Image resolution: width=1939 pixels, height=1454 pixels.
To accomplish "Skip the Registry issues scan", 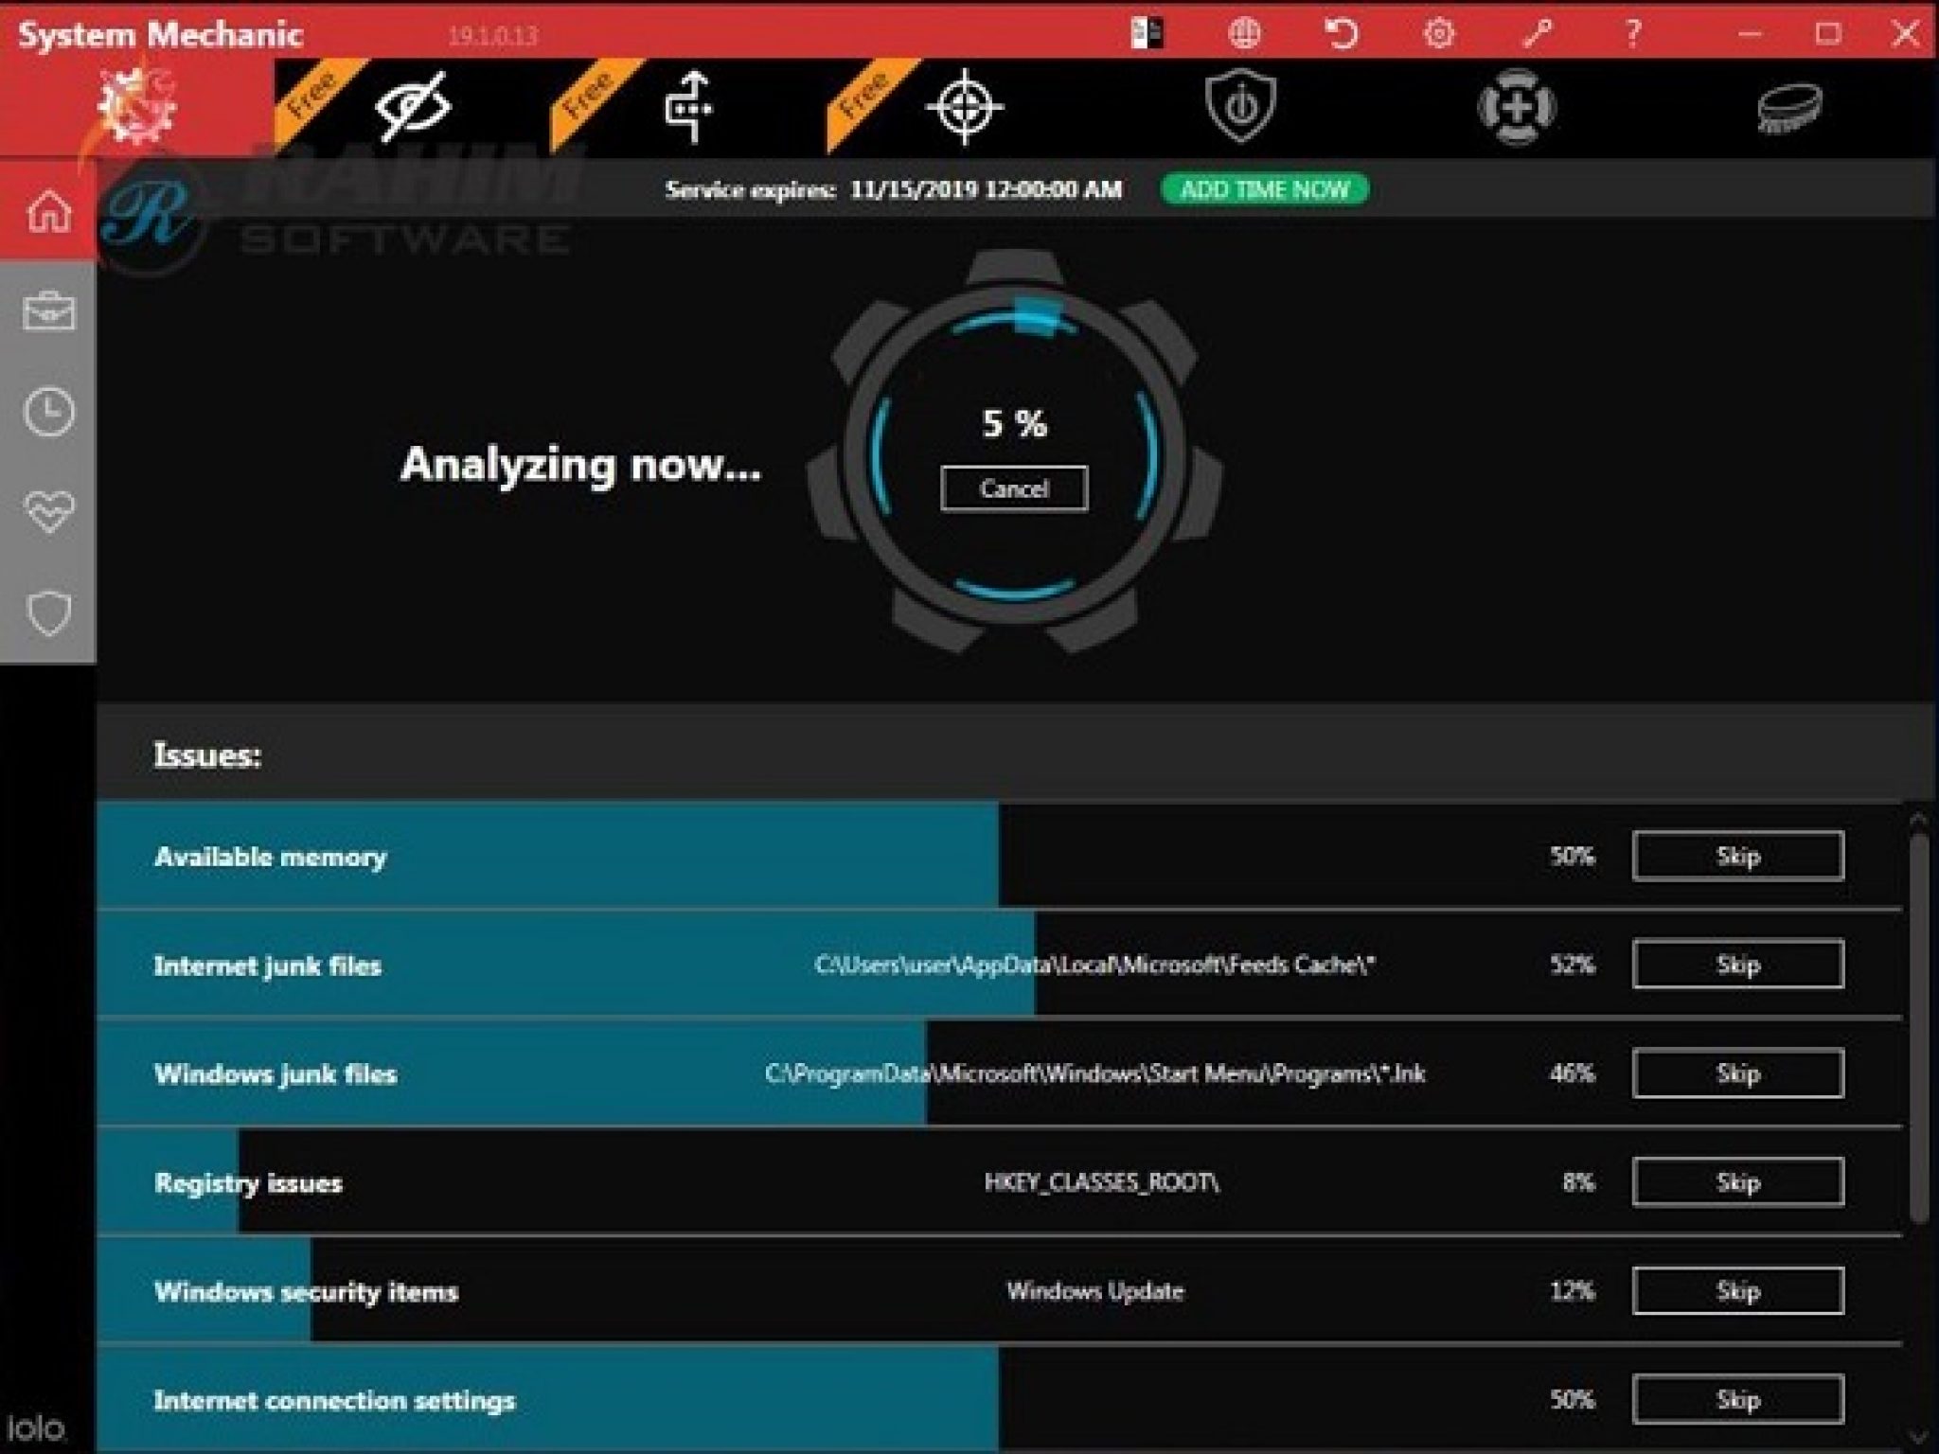I will point(1737,1182).
